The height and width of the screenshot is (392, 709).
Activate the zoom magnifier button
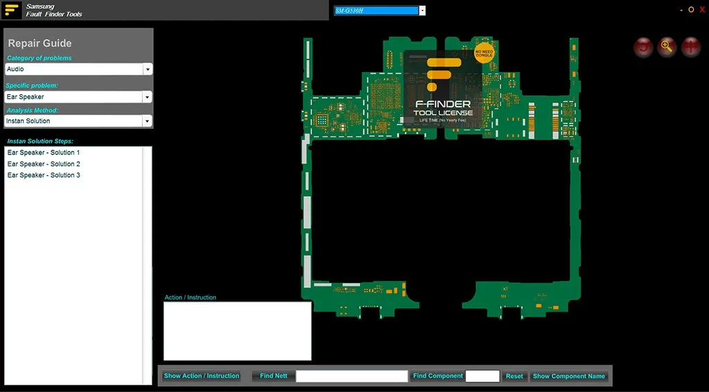(x=667, y=47)
